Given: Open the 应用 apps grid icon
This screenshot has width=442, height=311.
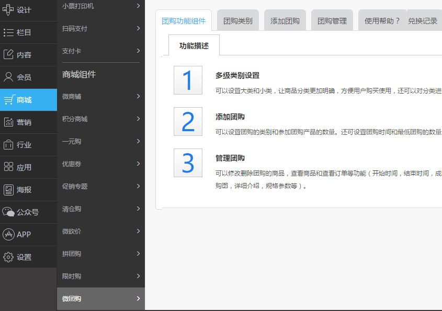Looking at the screenshot, I should [x=9, y=167].
